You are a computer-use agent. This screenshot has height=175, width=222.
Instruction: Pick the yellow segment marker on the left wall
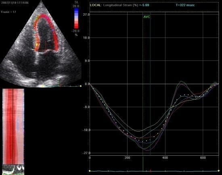[x=37, y=45]
